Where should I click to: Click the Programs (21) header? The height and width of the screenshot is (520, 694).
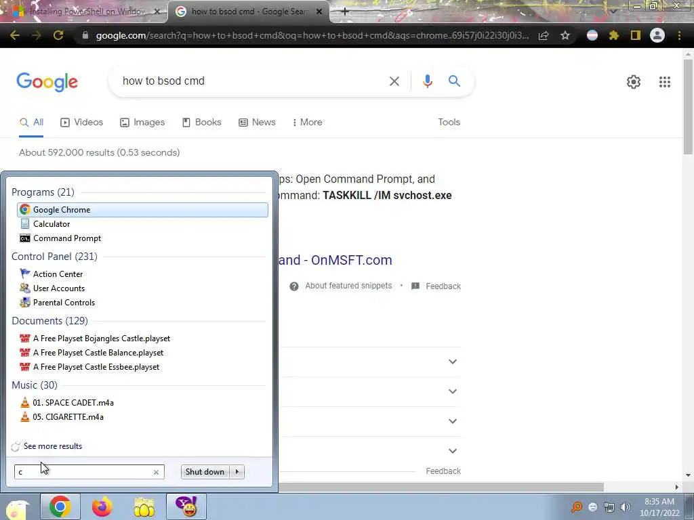(x=43, y=192)
